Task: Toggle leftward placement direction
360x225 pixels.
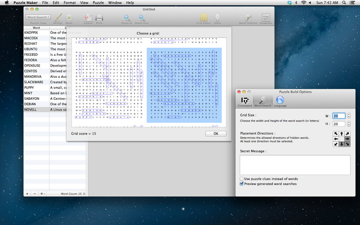Action: (x=336, y=139)
